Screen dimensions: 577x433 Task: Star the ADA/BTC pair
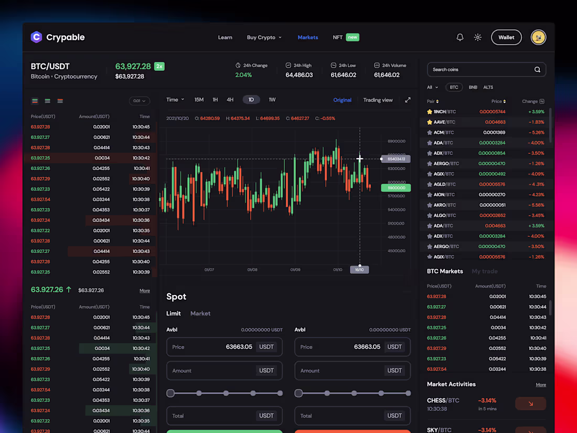(x=430, y=142)
